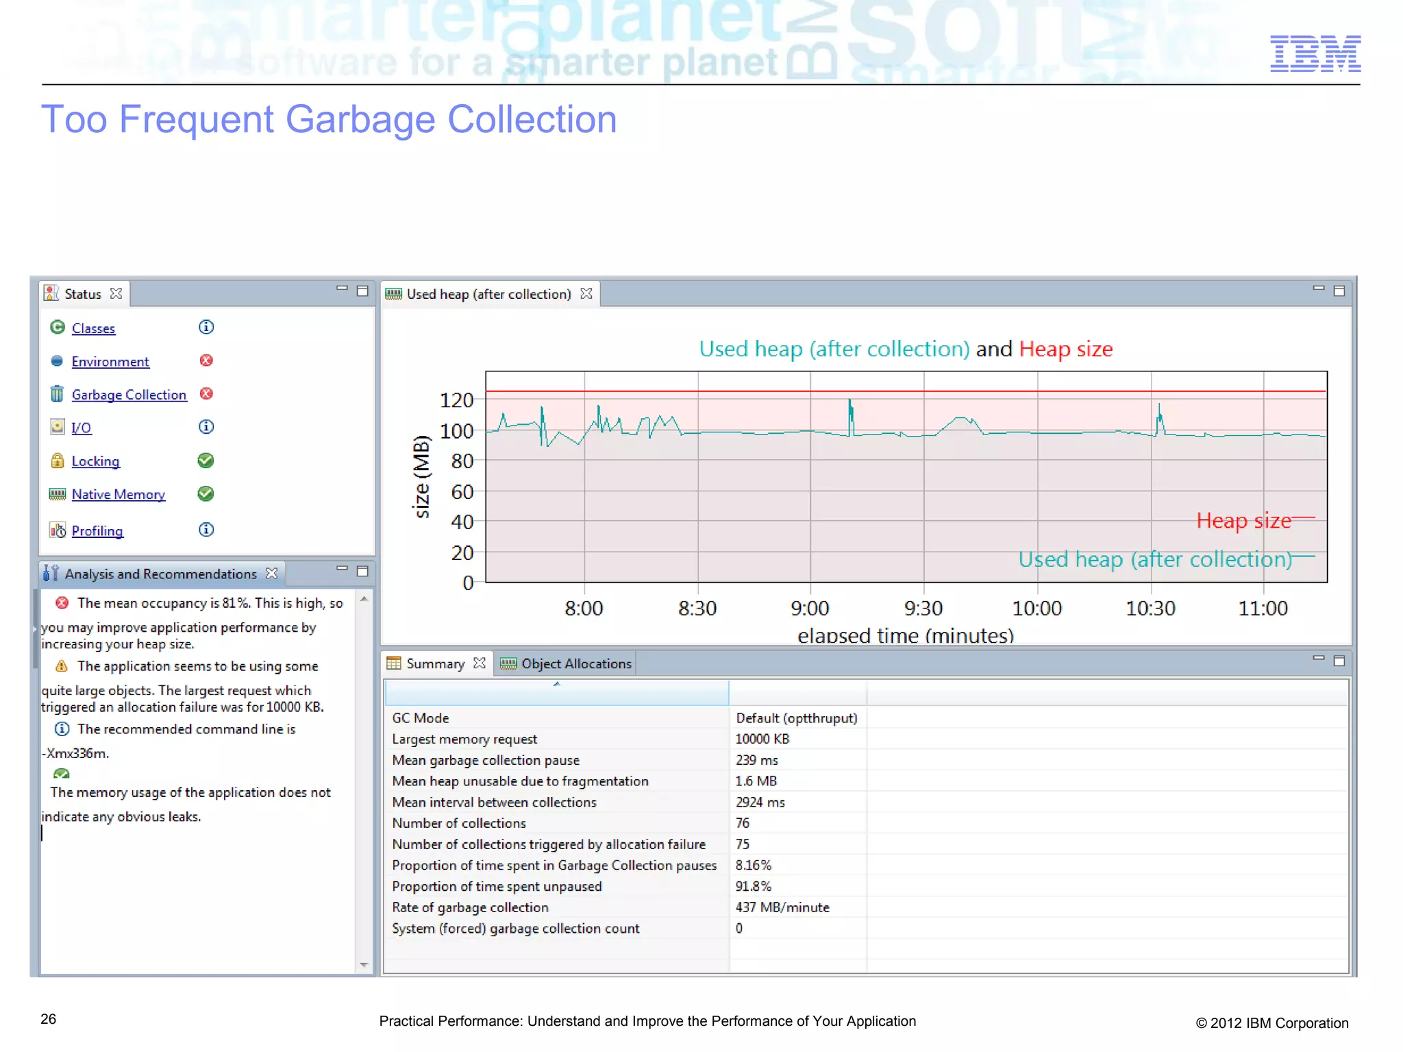Maximize the Used heap chart panel

click(x=1340, y=291)
